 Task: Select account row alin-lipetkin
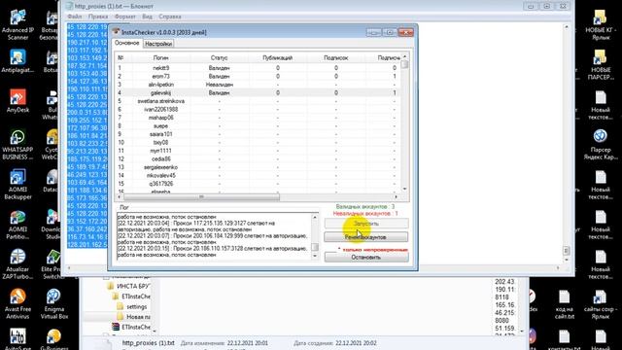point(258,85)
